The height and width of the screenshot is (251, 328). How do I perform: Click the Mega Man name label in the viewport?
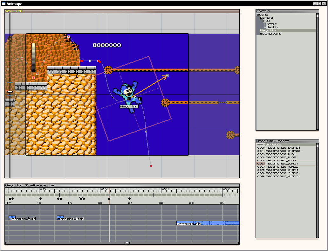(x=129, y=106)
